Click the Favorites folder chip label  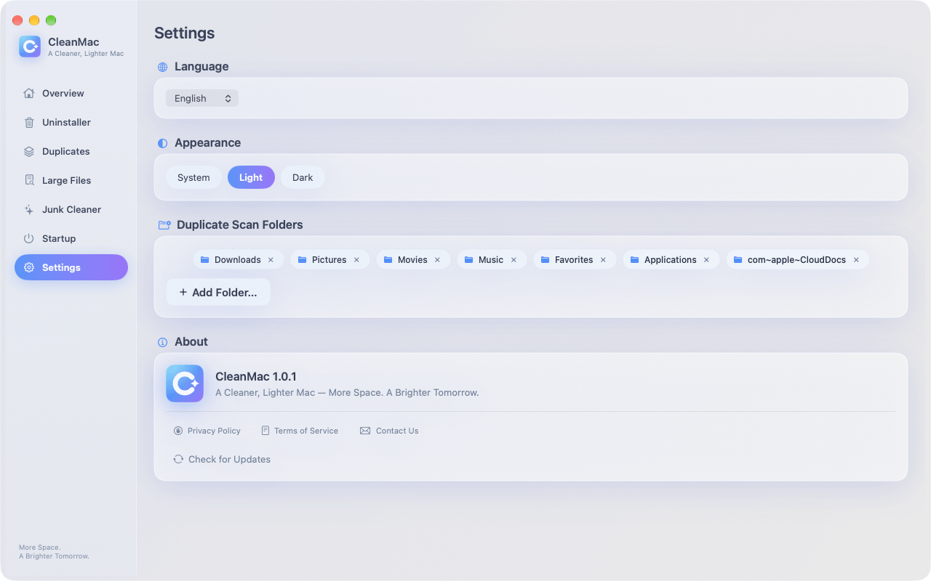(574, 260)
